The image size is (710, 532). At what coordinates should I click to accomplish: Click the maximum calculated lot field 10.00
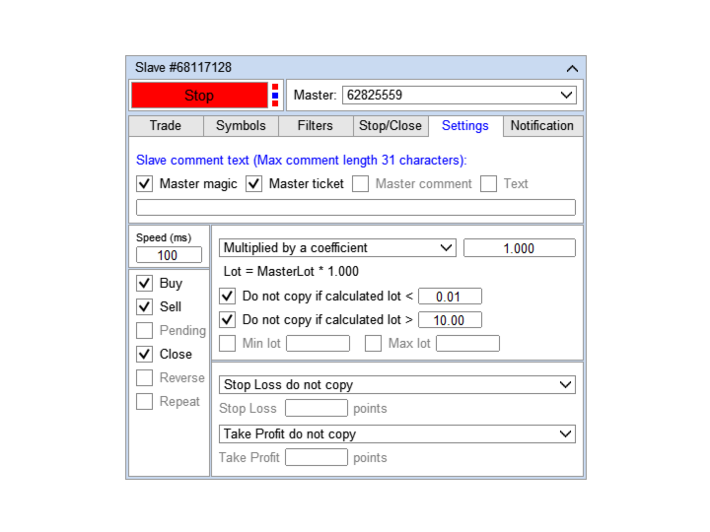(450, 320)
